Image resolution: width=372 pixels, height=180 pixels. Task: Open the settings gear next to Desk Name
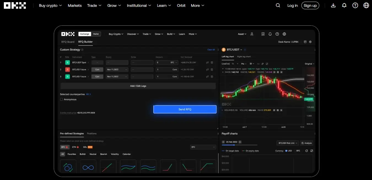[x=310, y=42]
